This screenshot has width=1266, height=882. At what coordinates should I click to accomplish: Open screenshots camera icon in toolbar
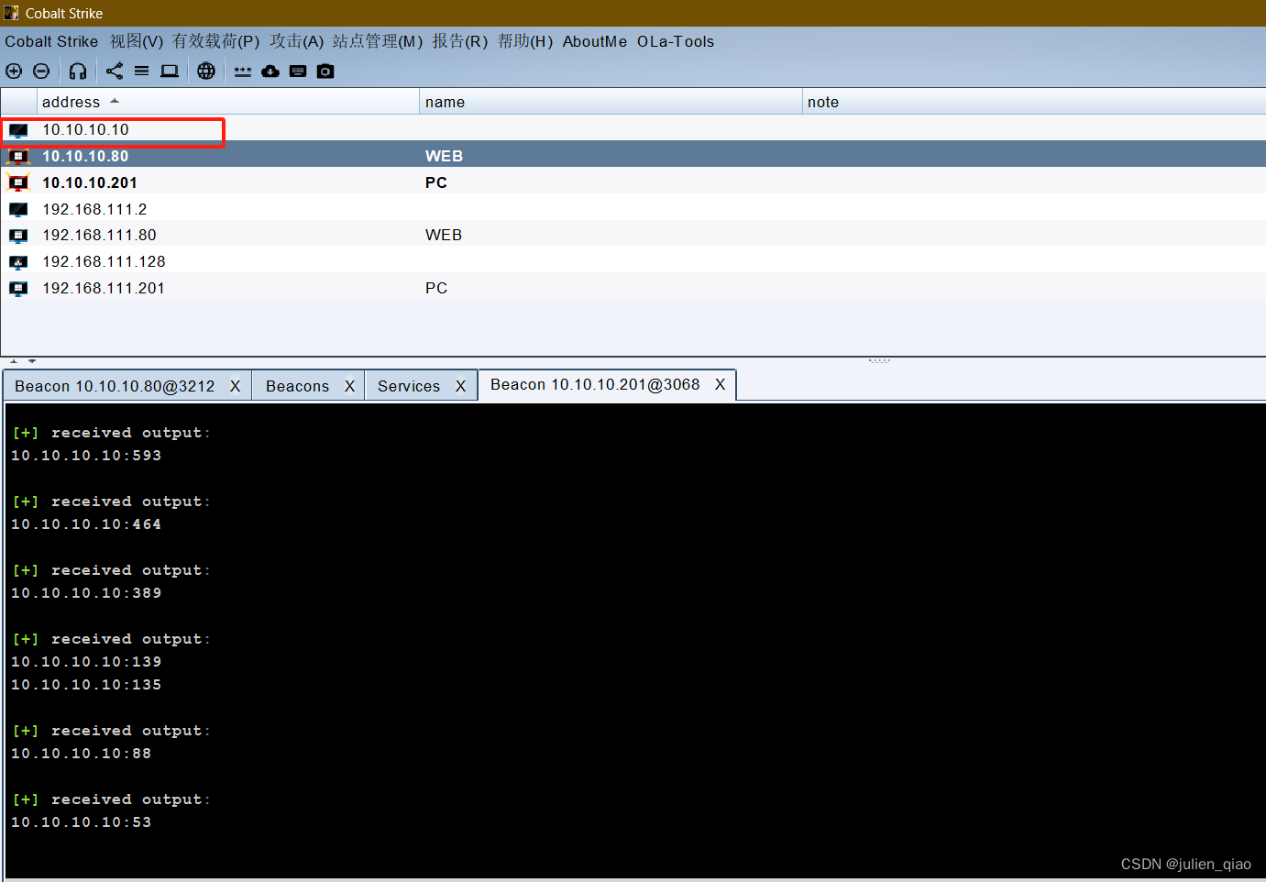[325, 71]
